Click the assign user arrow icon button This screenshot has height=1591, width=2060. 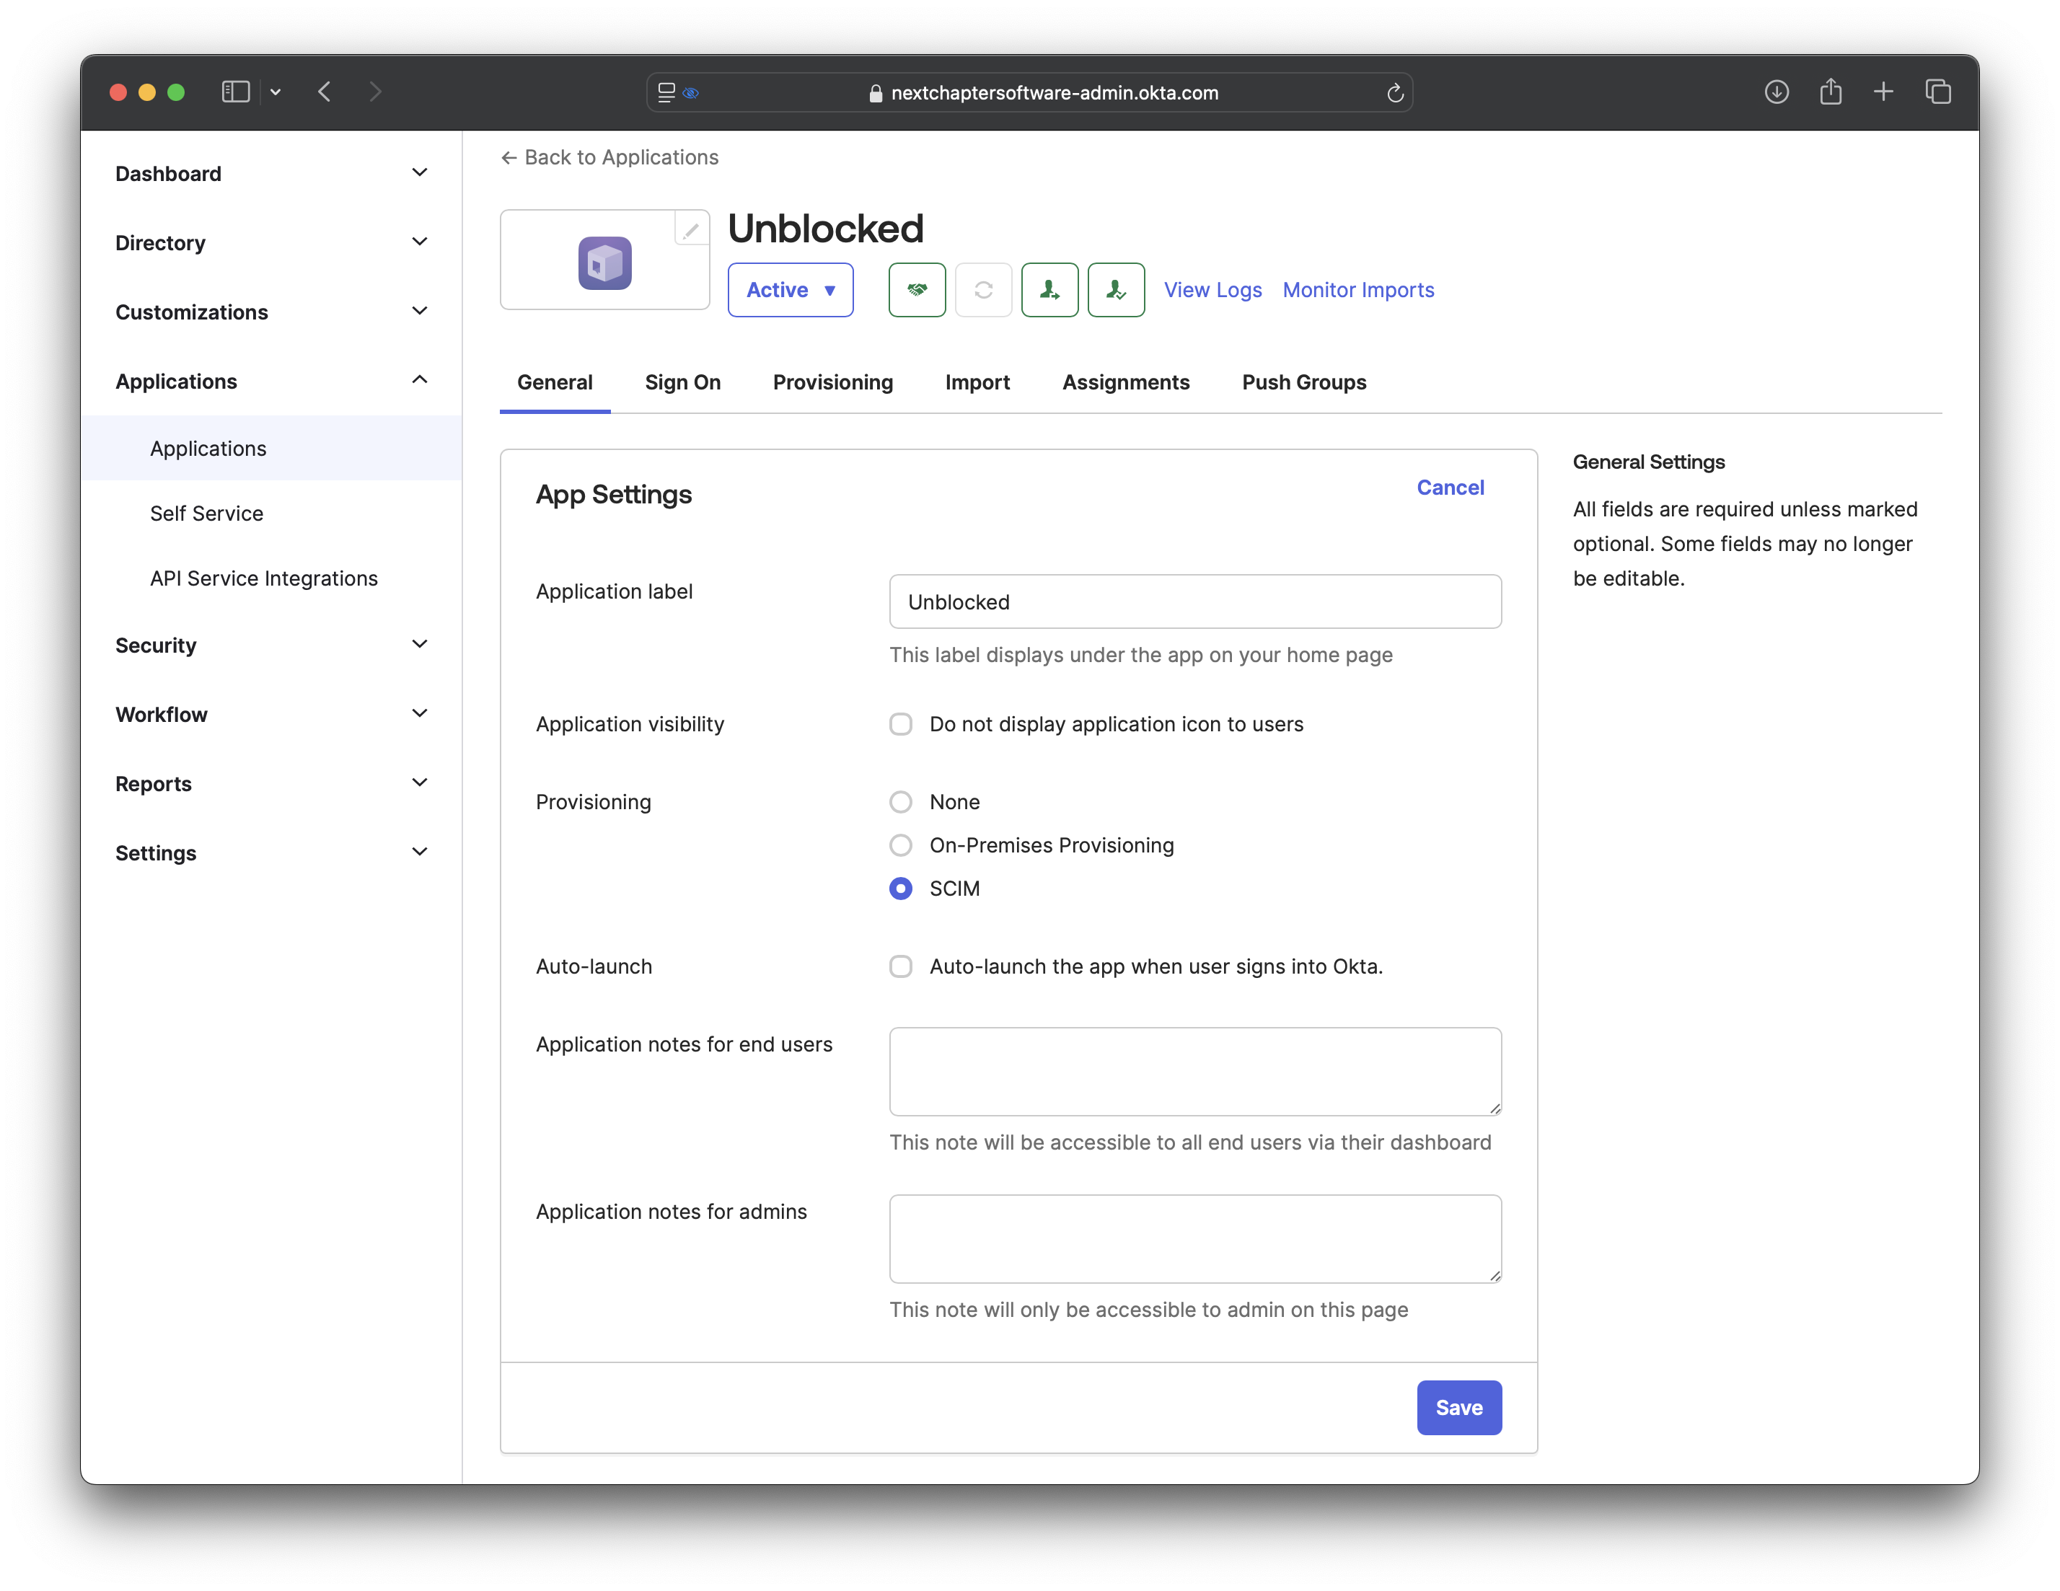tap(1049, 289)
